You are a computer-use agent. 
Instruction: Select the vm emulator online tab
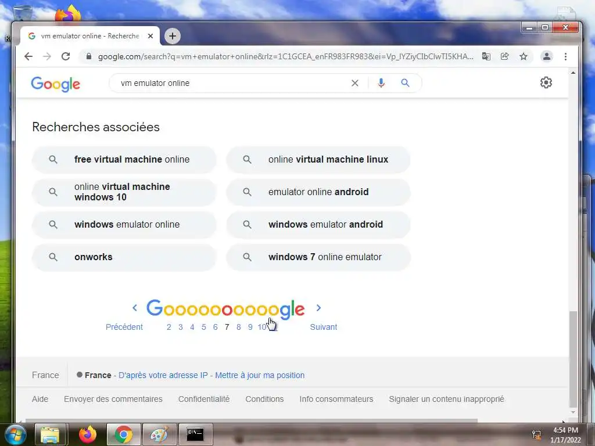click(90, 36)
